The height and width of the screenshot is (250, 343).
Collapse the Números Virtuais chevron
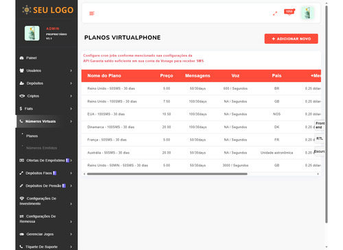(x=71, y=121)
